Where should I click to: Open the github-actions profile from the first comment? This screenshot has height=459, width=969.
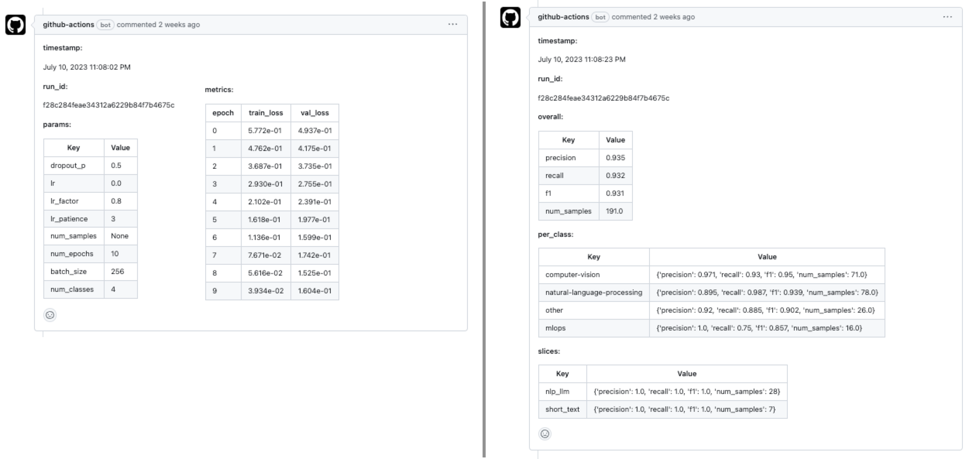point(69,24)
